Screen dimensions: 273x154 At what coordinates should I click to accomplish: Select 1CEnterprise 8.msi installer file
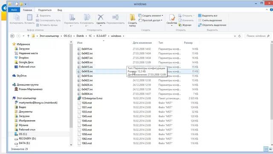pyautogui.click(x=92, y=98)
